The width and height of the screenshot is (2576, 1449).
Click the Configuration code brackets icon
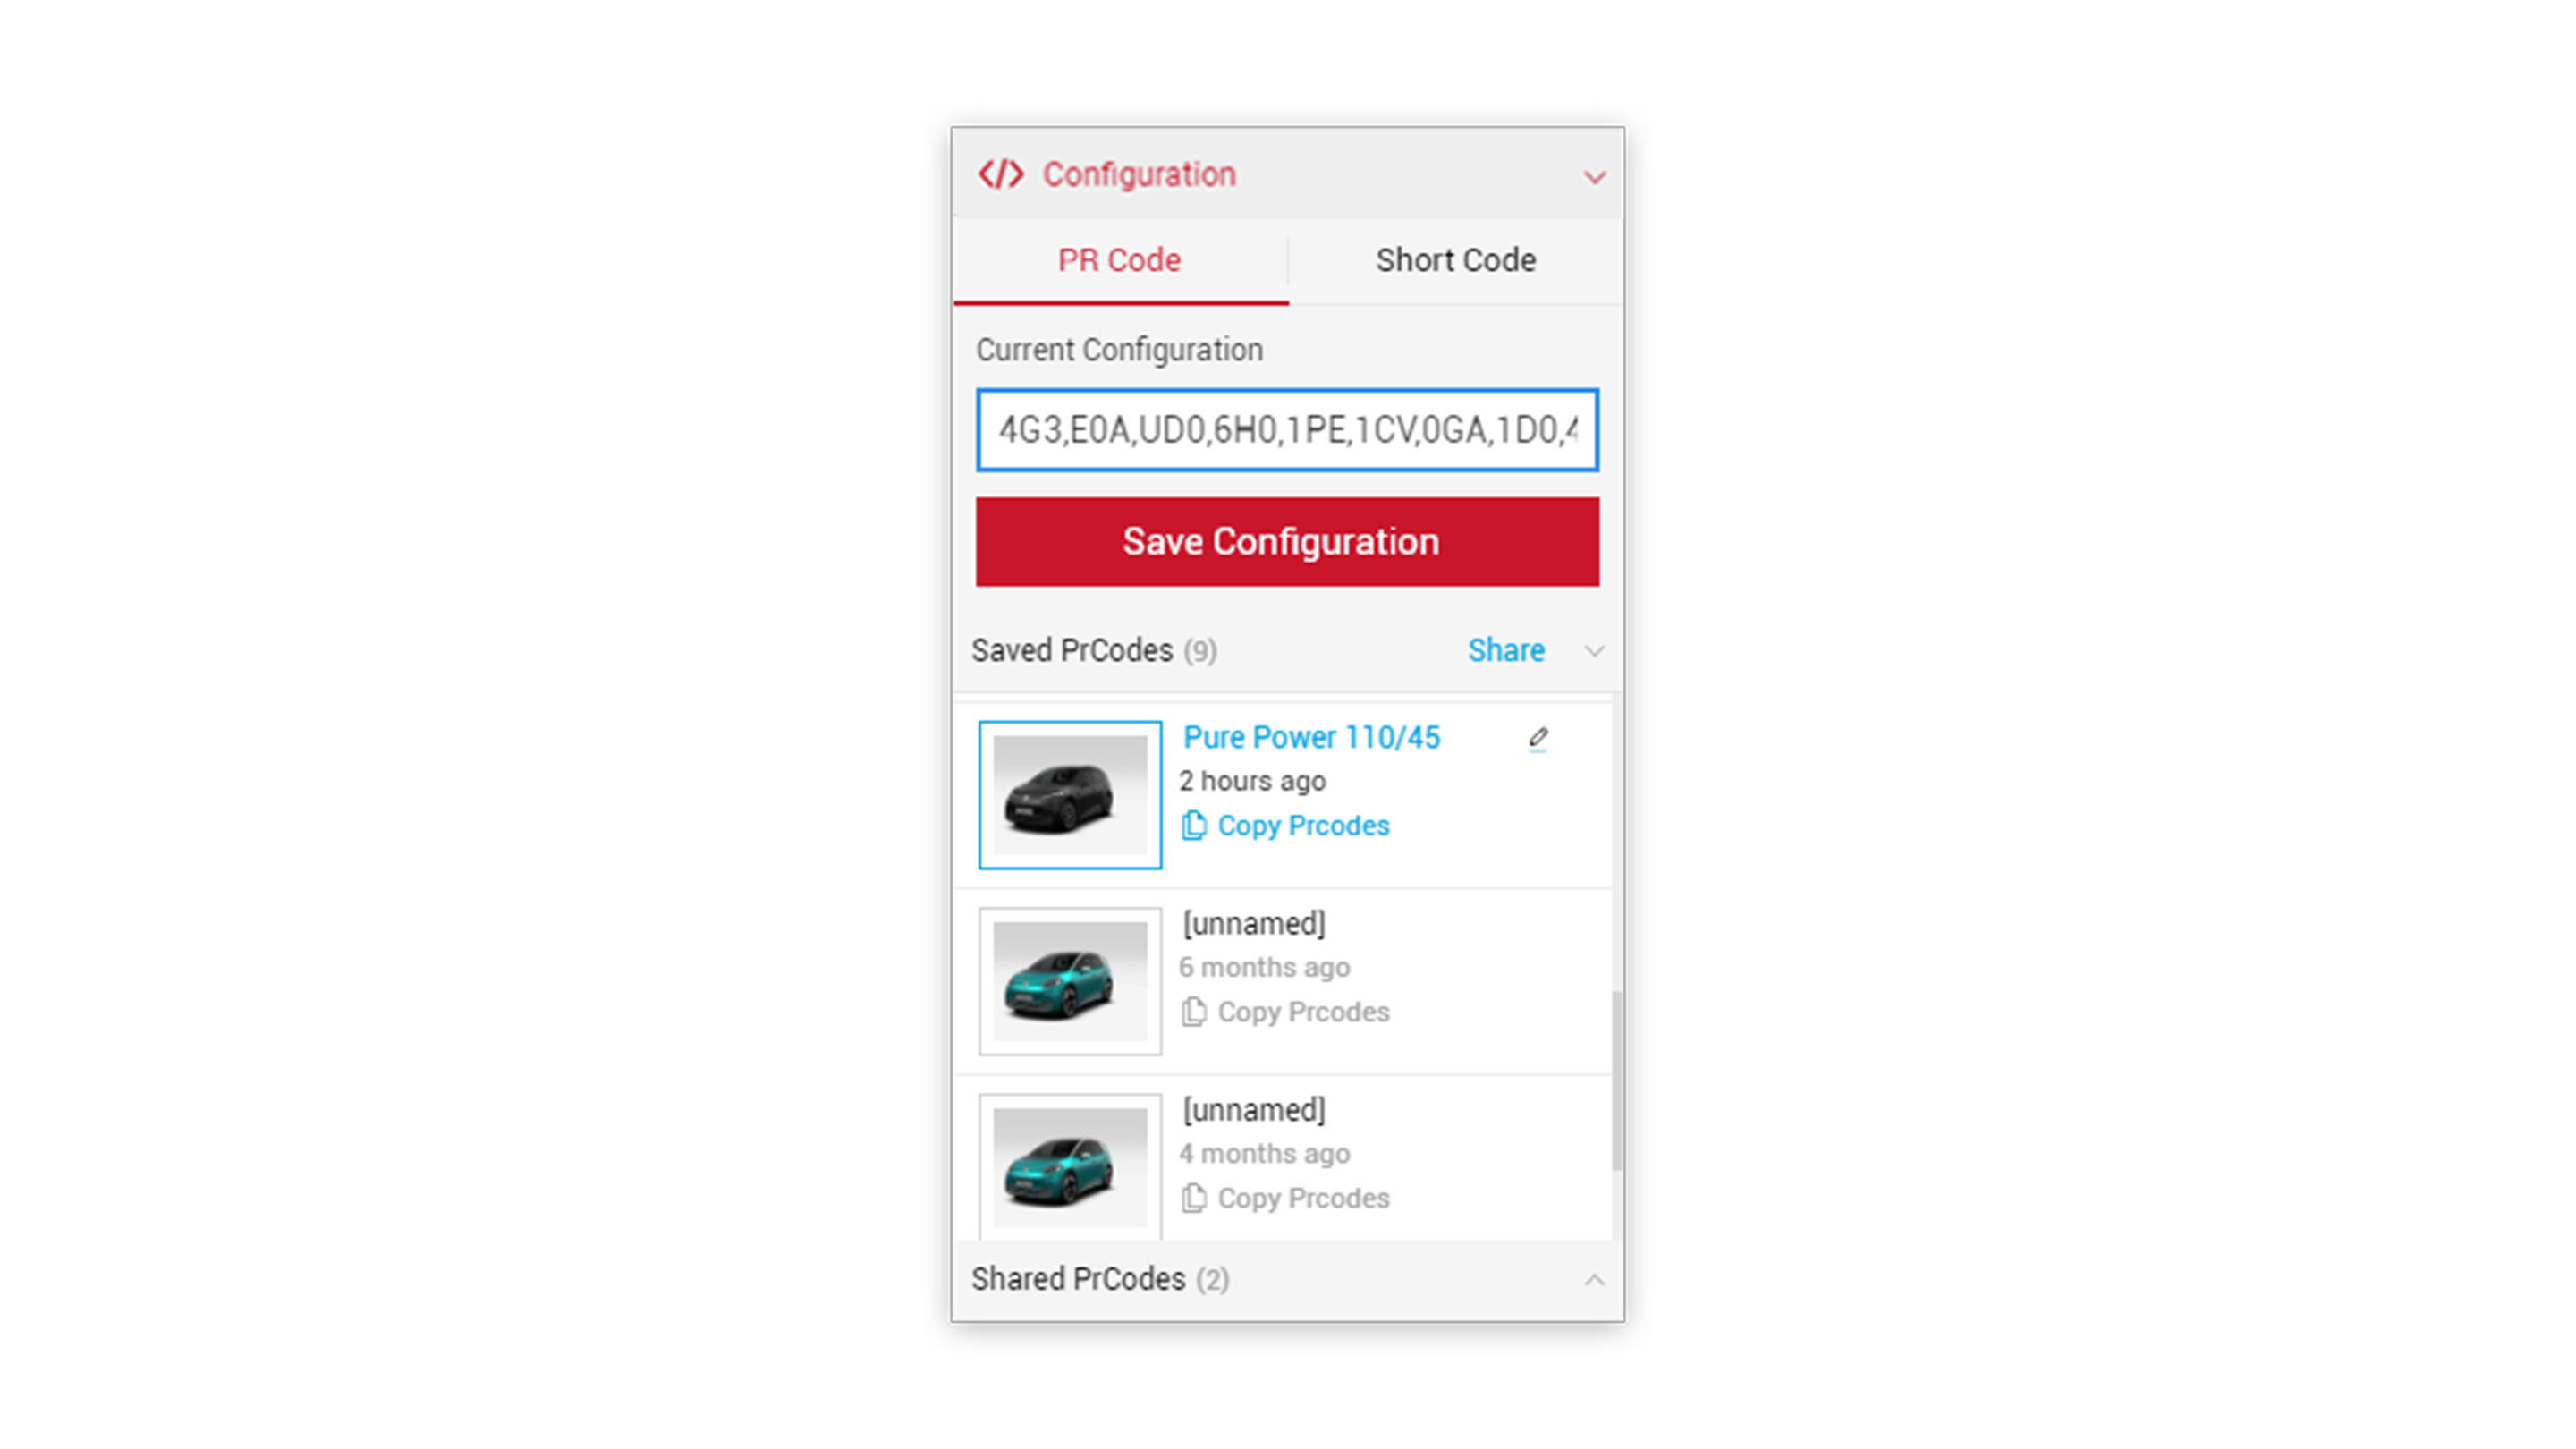(1000, 174)
